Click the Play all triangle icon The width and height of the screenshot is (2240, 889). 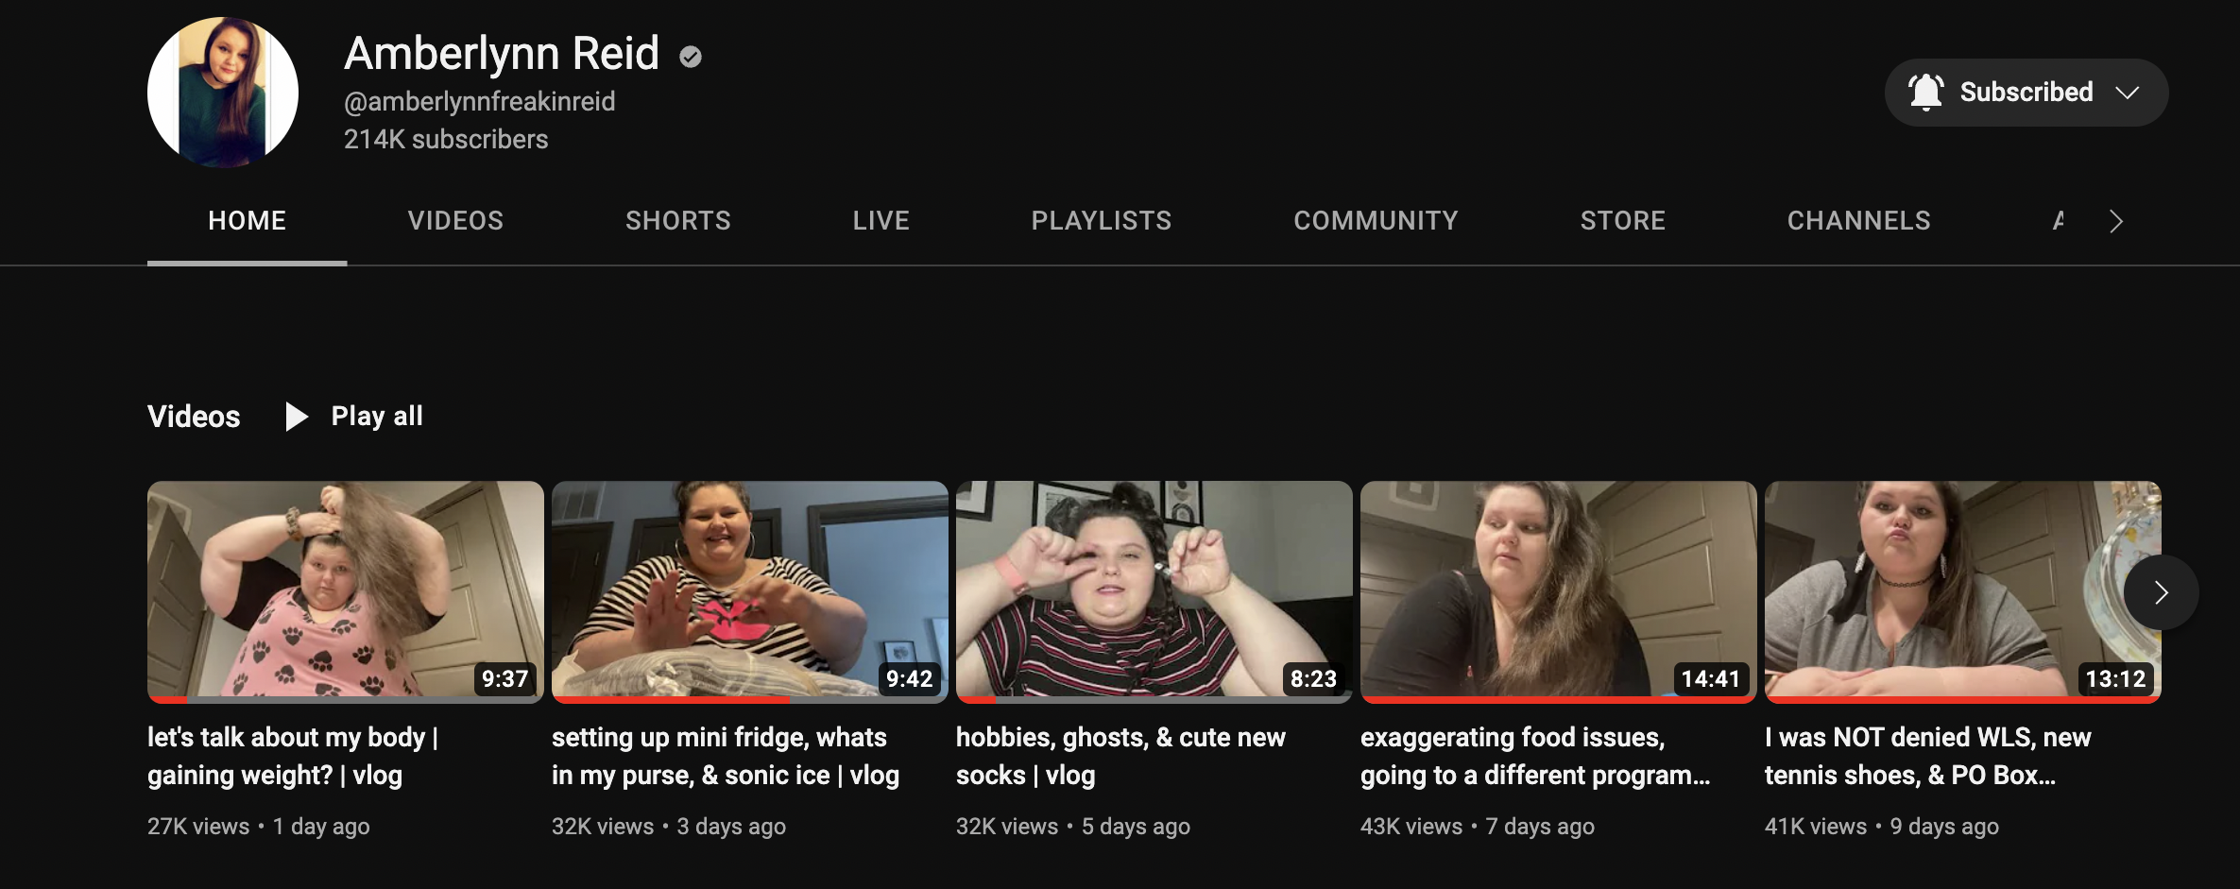297,417
